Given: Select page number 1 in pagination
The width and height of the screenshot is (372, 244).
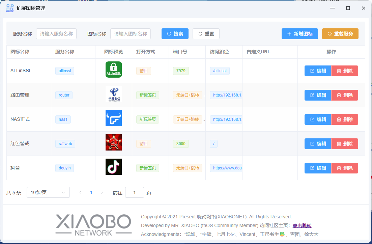Looking at the screenshot, I should coord(91,192).
